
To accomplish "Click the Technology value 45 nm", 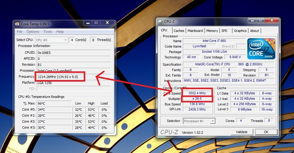I will click(192, 57).
